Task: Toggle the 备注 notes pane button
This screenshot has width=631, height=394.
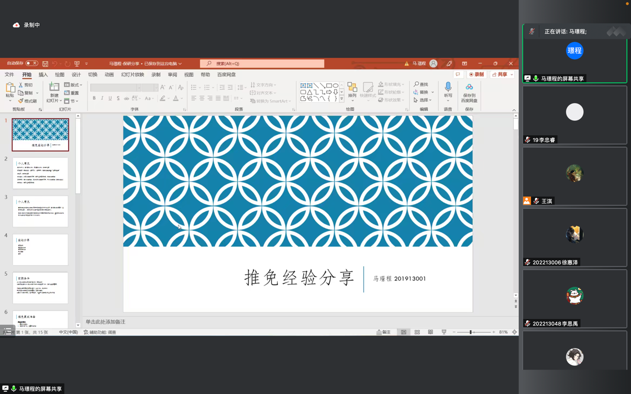Action: pos(383,332)
